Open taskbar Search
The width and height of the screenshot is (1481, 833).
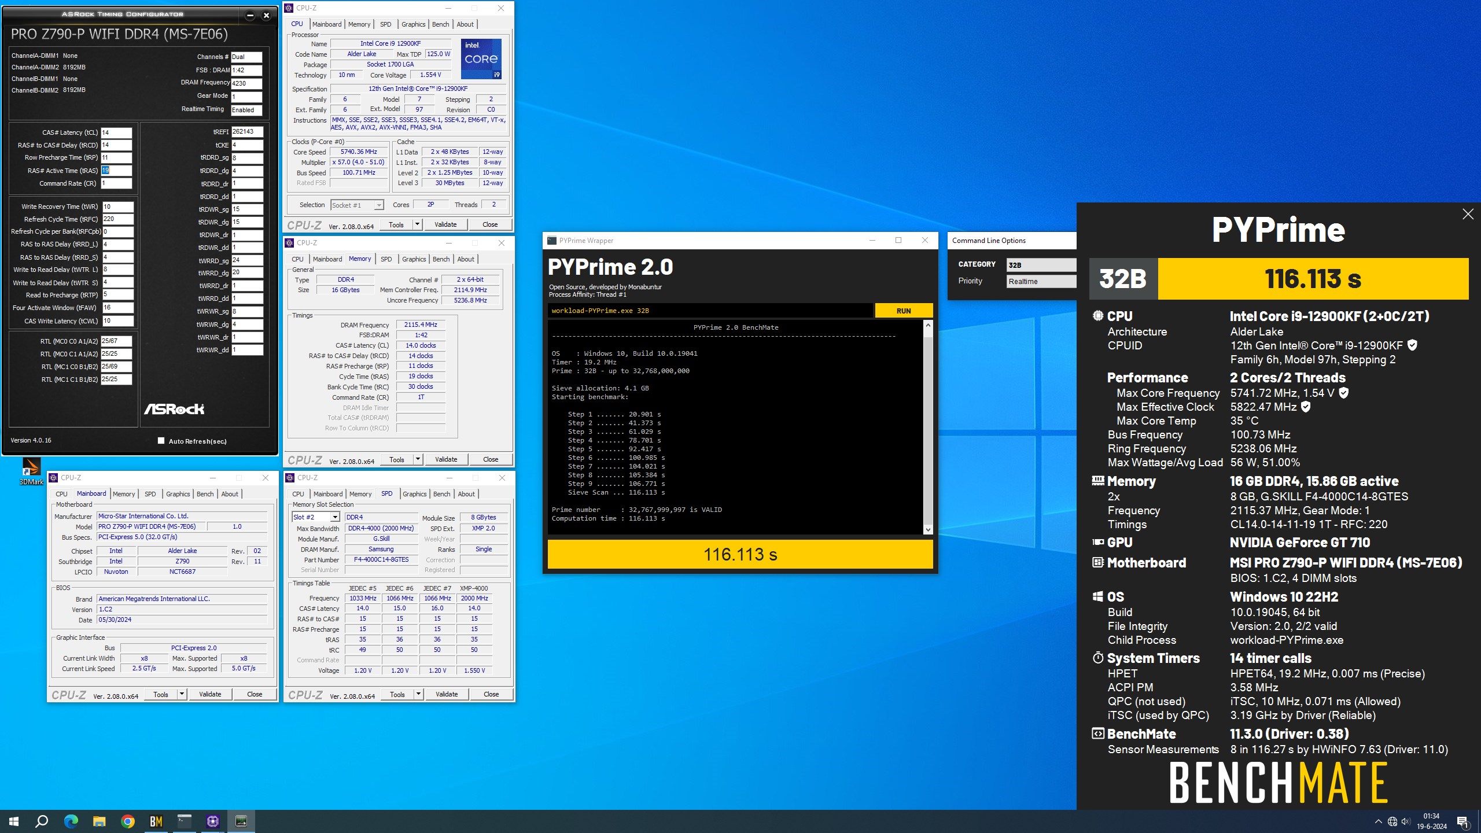pos(42,821)
